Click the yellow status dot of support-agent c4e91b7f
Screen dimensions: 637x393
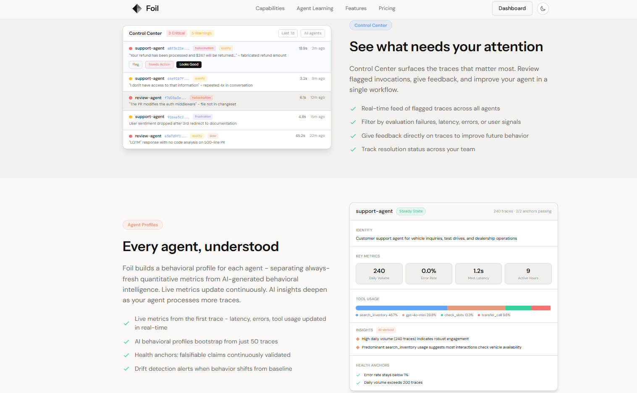pos(131,79)
